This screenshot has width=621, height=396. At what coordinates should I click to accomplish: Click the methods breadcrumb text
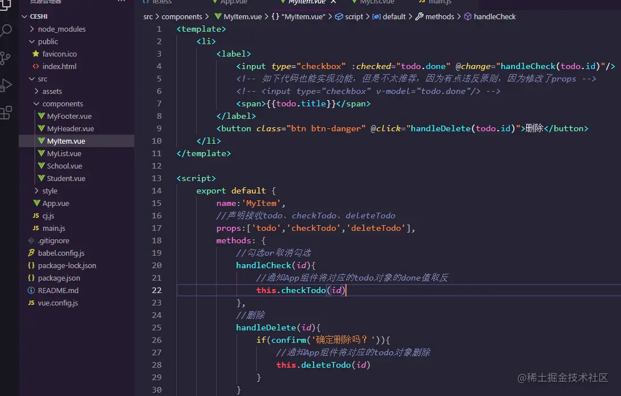click(440, 16)
